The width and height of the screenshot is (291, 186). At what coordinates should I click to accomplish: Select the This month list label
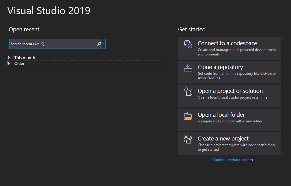25,58
